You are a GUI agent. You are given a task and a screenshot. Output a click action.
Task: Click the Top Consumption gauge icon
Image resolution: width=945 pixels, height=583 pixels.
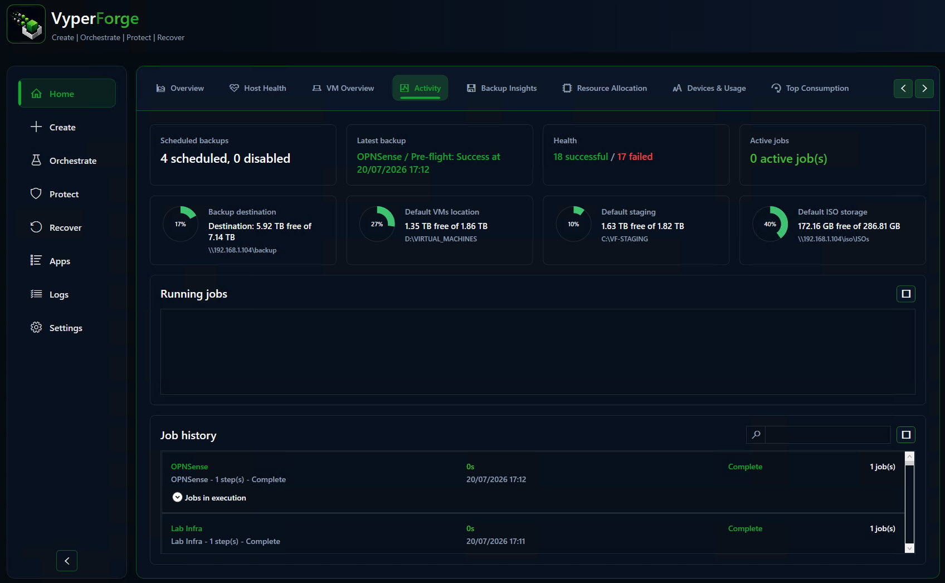click(776, 88)
